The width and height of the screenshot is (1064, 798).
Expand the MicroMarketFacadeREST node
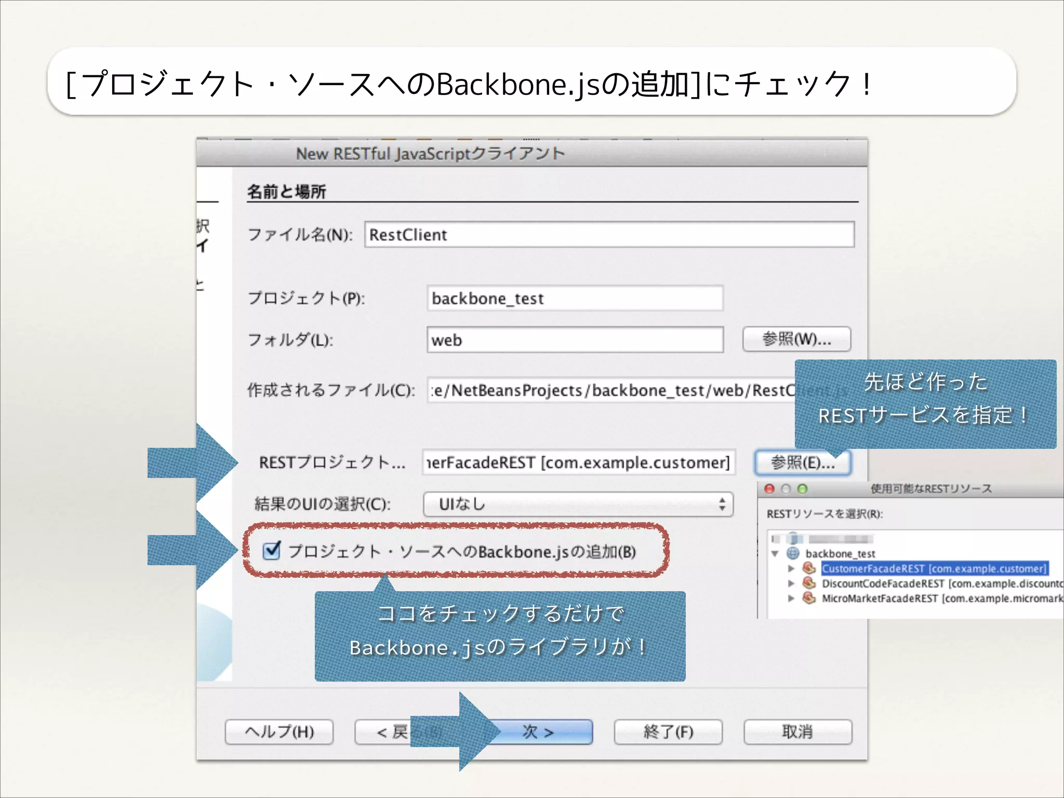tap(791, 598)
